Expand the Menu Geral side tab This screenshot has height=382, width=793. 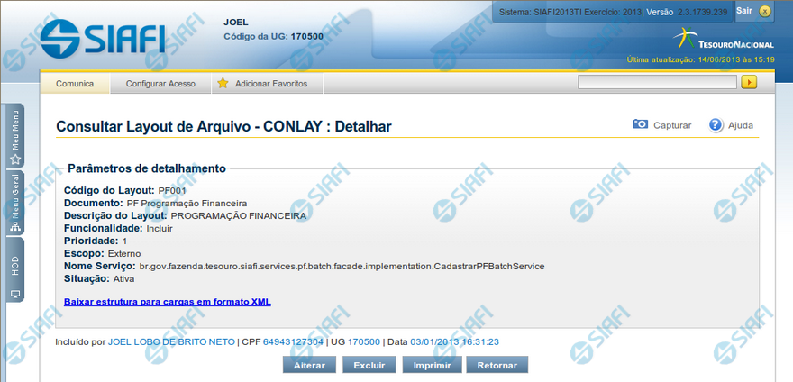point(15,203)
